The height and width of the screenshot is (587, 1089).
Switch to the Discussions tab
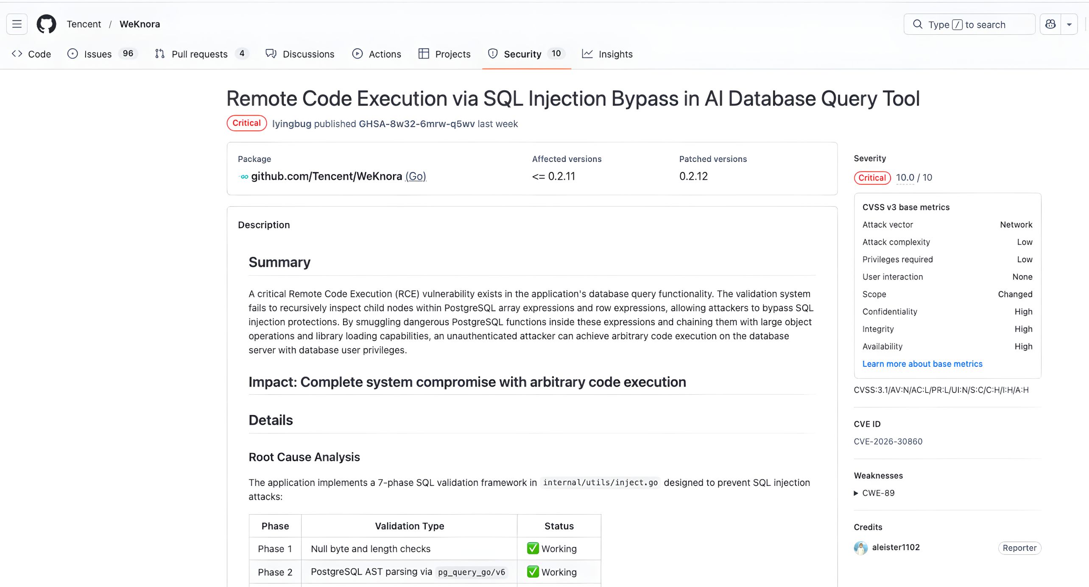click(x=300, y=54)
